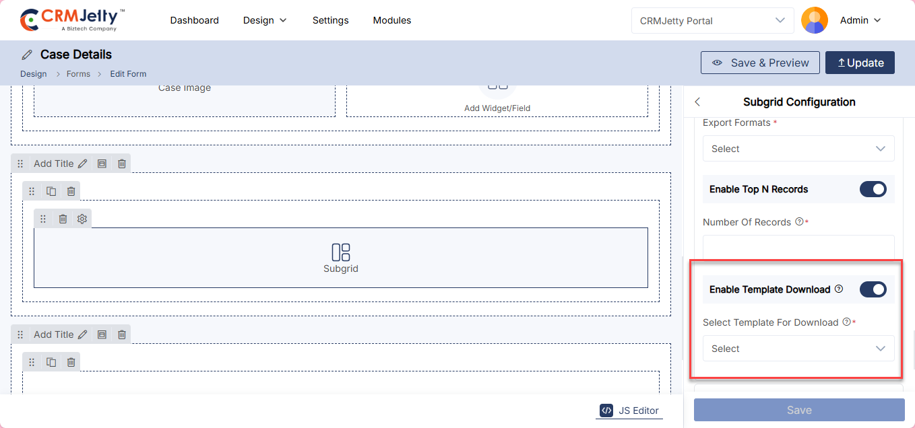The height and width of the screenshot is (428, 915).
Task: Expand the Select Template For Download dropdown
Action: 798,349
